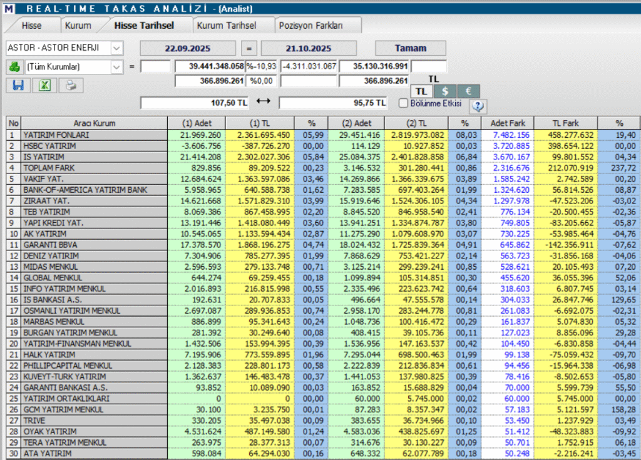Switch currency to dollars with $ icon
The image size is (641, 460).
tap(444, 91)
